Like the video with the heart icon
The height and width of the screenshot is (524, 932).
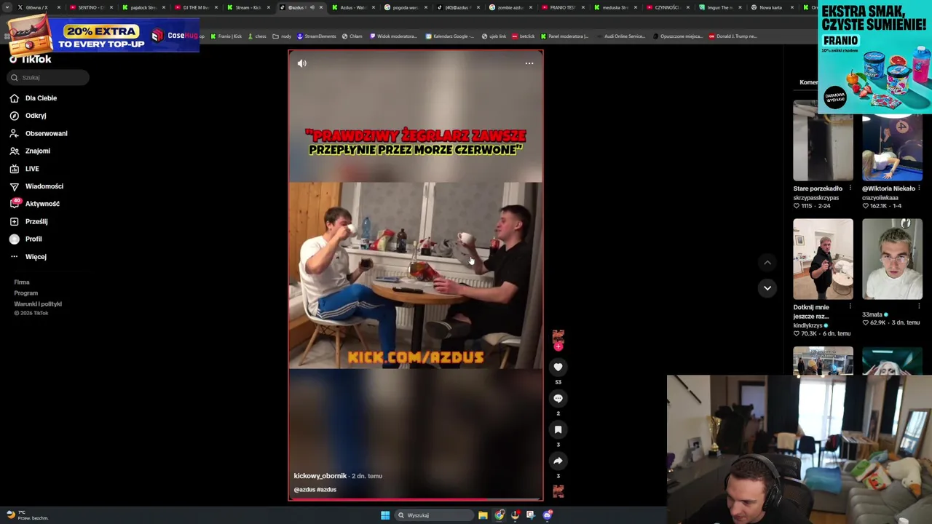click(x=558, y=368)
